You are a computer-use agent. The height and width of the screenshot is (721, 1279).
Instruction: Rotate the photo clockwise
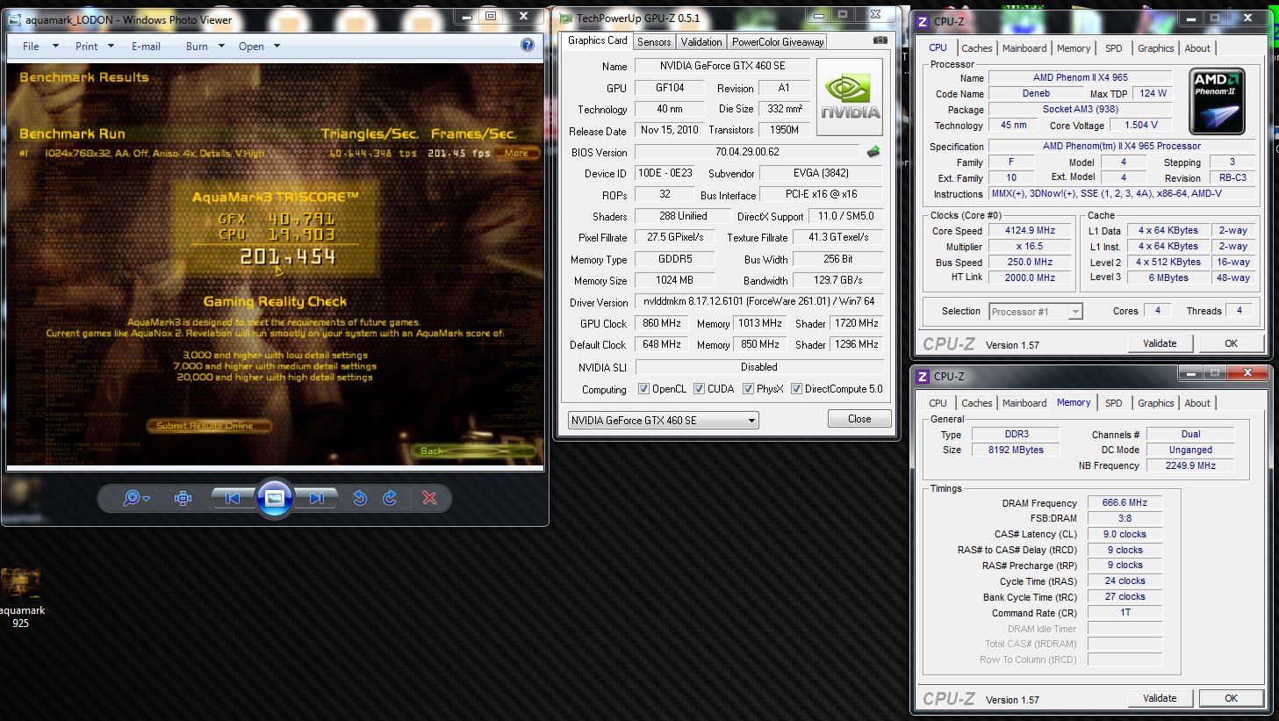390,498
